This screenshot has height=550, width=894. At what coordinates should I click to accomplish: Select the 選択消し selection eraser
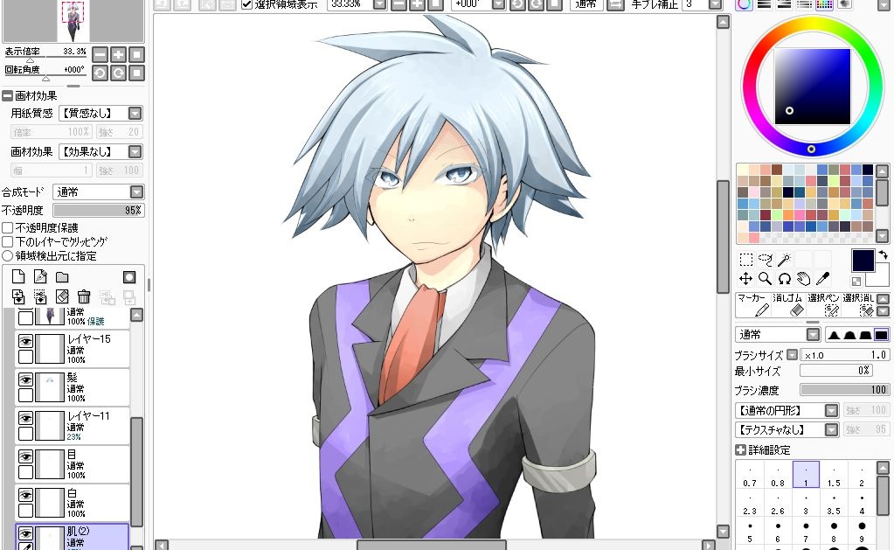pyautogui.click(x=858, y=305)
